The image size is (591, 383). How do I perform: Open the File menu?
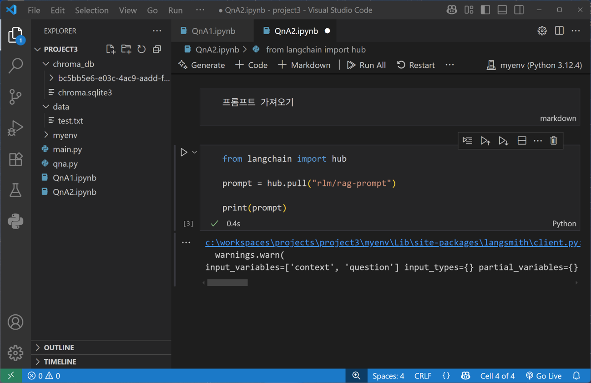(x=34, y=10)
